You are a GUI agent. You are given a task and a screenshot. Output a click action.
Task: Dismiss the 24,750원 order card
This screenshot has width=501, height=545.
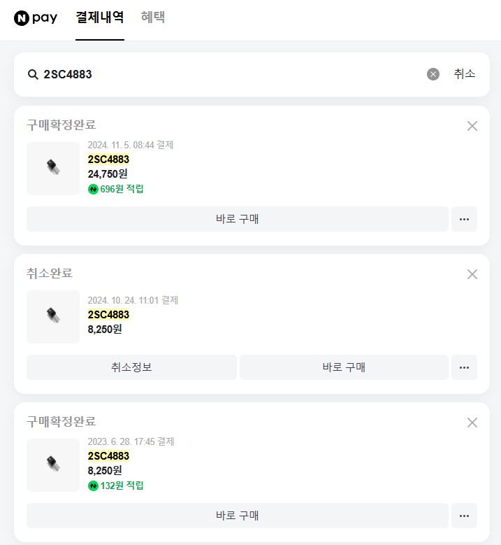coord(472,126)
